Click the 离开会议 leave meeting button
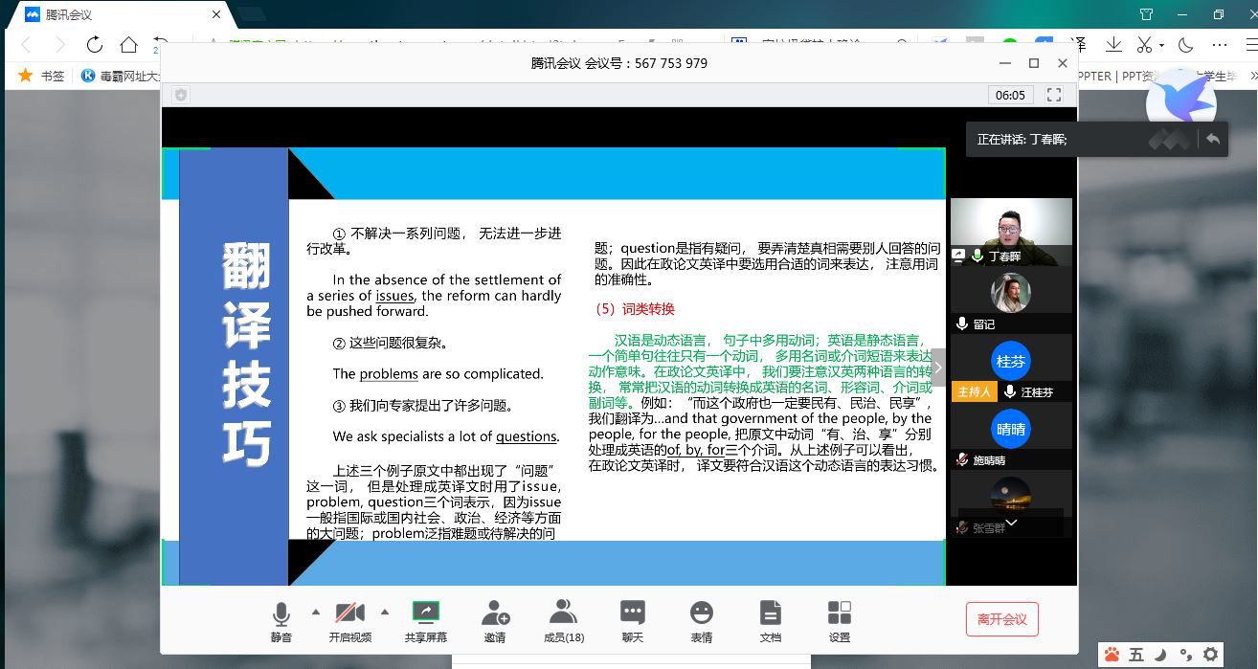 (x=1001, y=619)
